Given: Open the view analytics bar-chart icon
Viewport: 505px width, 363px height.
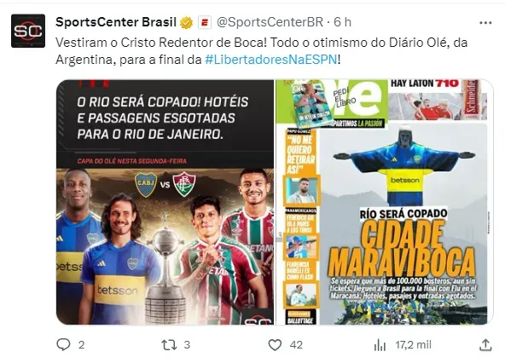Looking at the screenshot, I should (380, 345).
